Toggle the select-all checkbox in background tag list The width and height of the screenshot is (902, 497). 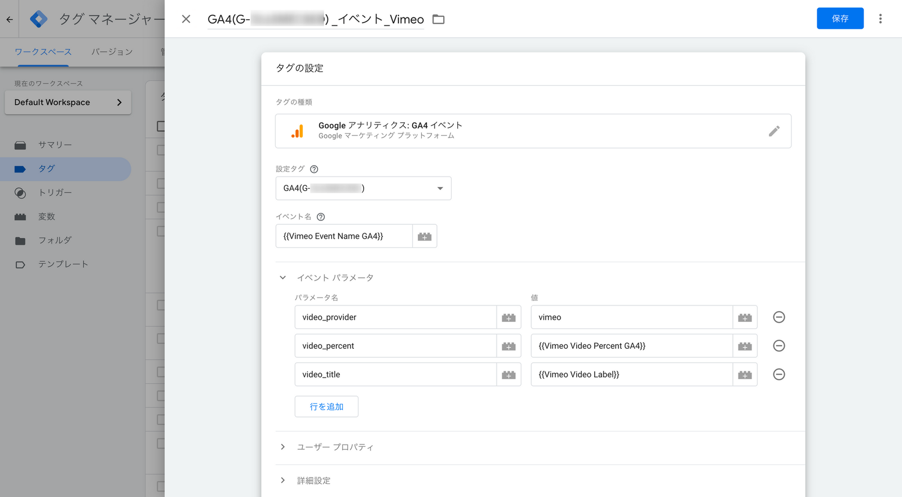point(161,126)
